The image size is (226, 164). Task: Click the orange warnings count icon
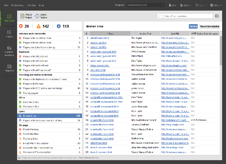click(39, 26)
